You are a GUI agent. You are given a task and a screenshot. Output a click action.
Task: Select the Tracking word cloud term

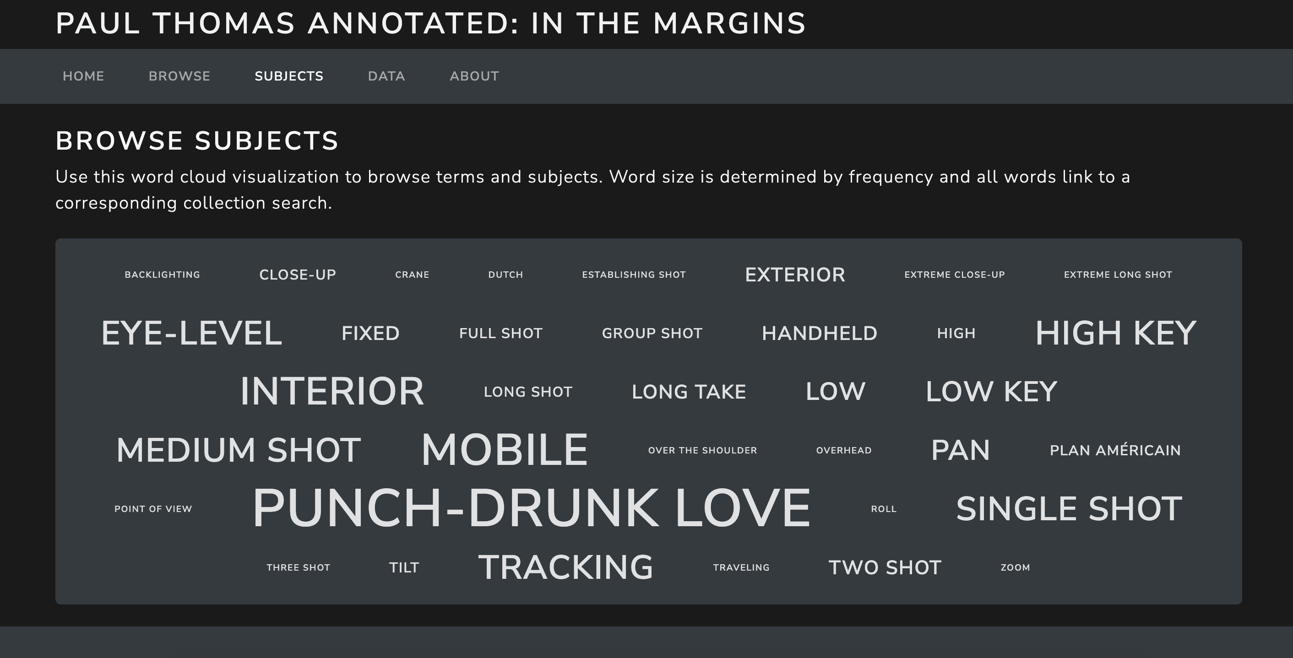(566, 567)
